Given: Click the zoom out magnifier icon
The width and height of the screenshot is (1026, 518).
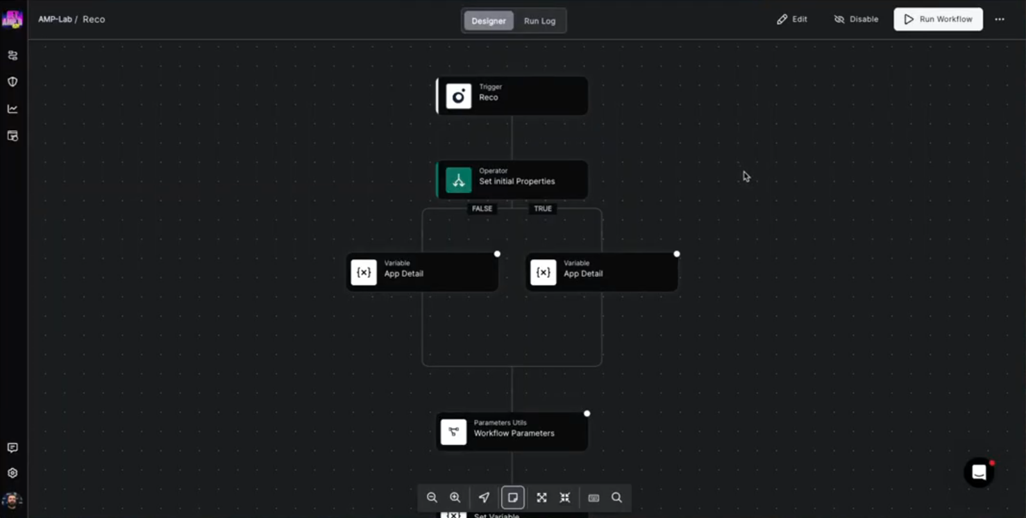Looking at the screenshot, I should point(432,497).
